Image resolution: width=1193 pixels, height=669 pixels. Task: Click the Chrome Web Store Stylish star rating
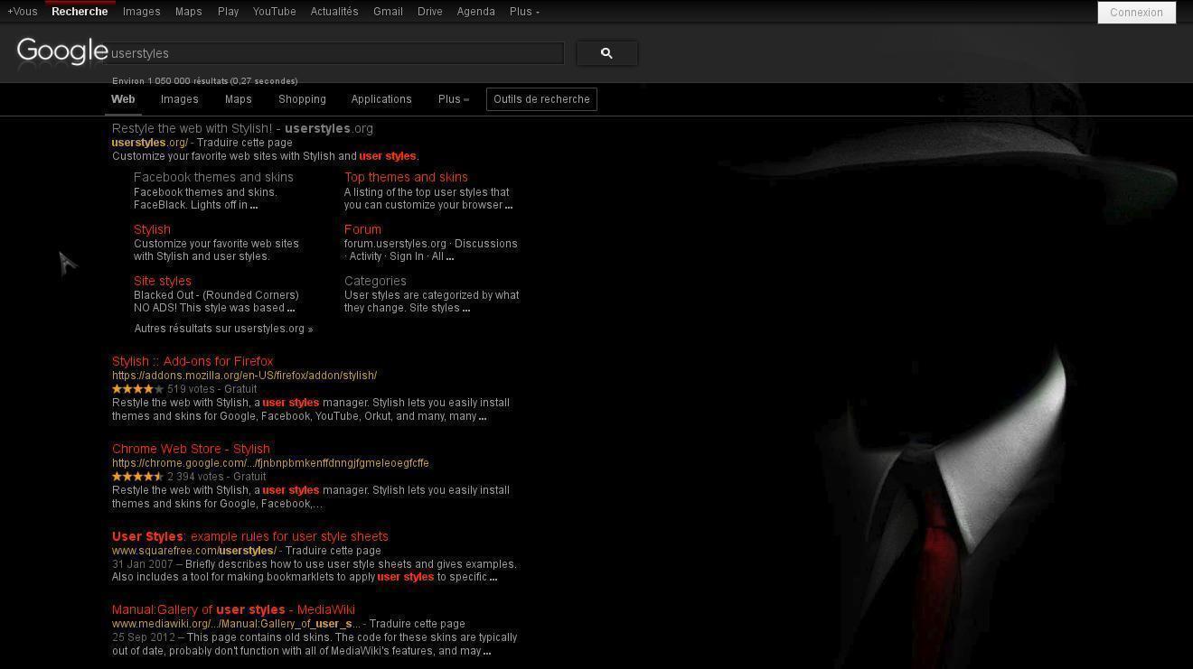(137, 477)
